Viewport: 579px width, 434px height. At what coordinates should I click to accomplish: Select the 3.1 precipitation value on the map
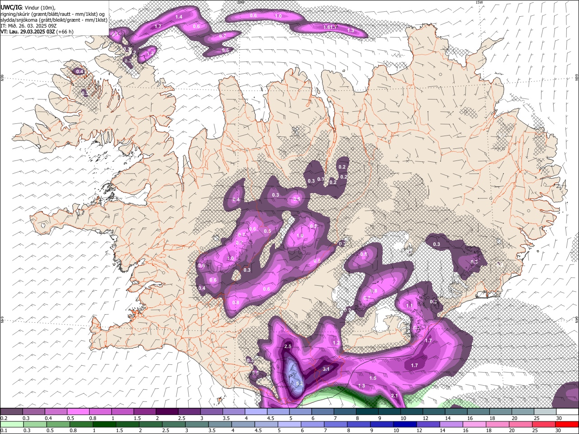[326, 369]
